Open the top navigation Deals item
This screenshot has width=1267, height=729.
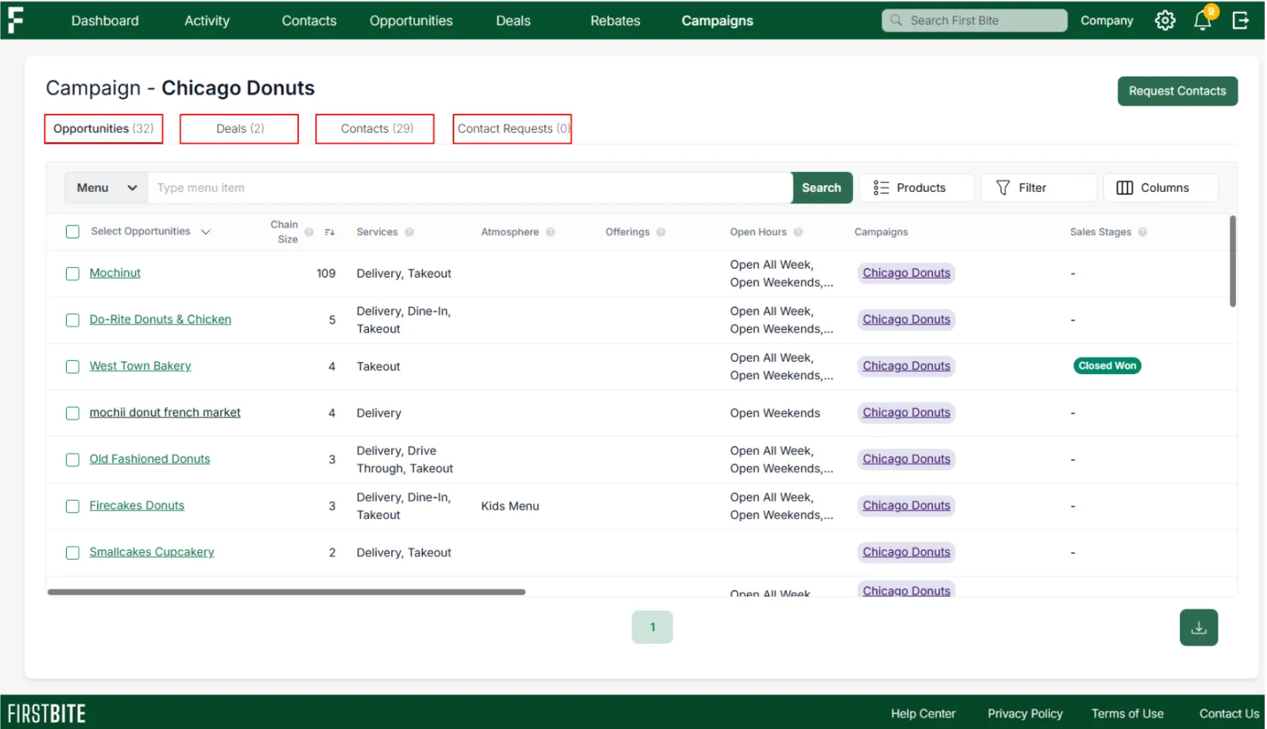(x=514, y=20)
